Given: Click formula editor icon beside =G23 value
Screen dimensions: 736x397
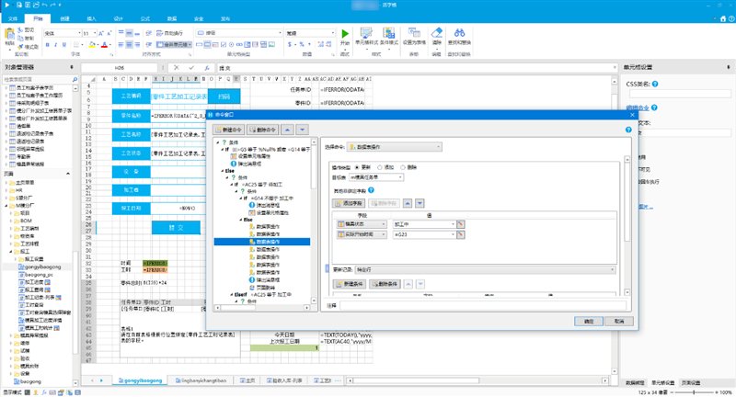Looking at the screenshot, I should 461,234.
